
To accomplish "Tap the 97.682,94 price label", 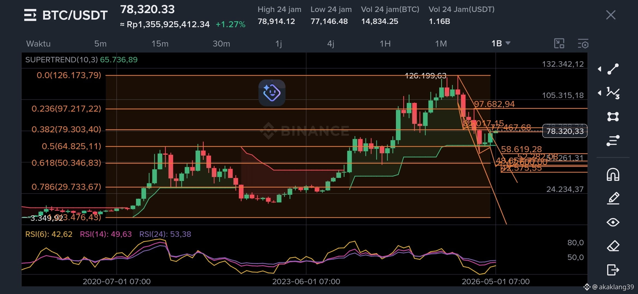I will coord(494,104).
